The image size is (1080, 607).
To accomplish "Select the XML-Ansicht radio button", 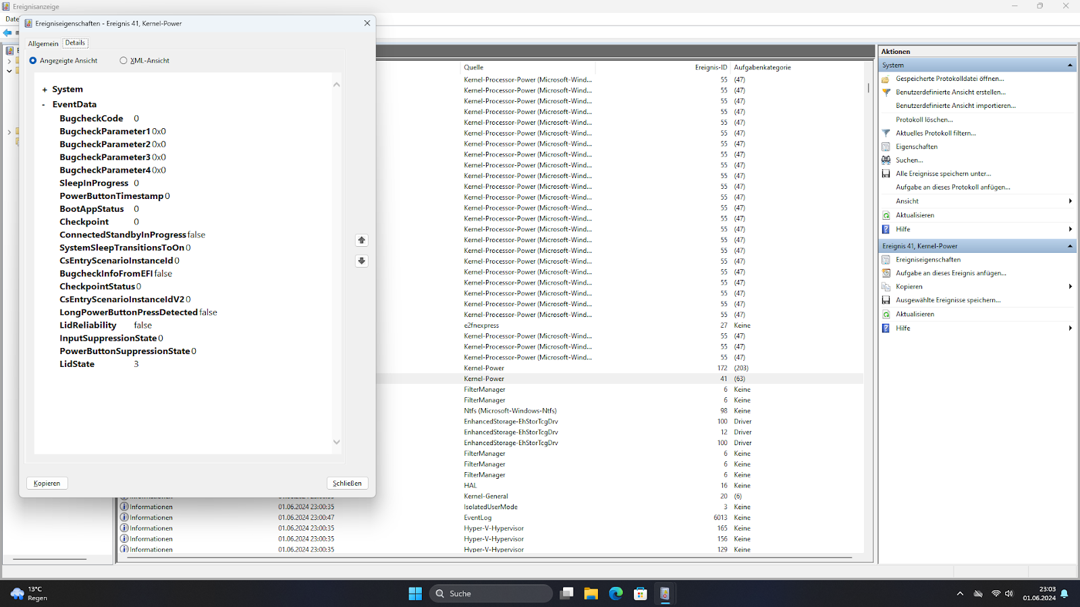I will pyautogui.click(x=124, y=61).
